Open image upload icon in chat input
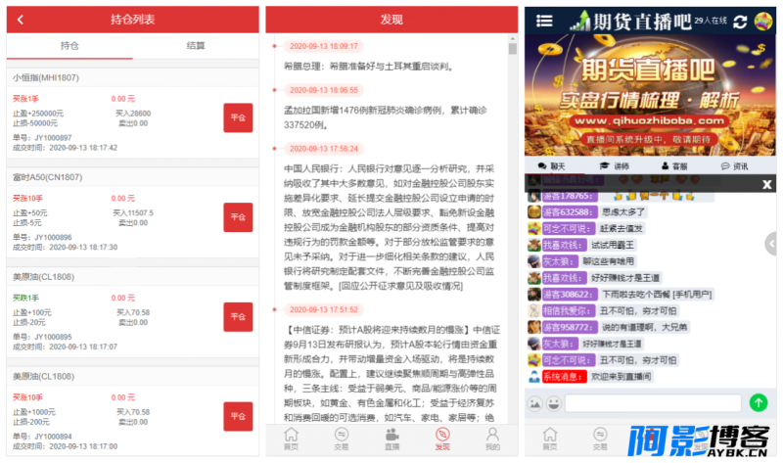The width and height of the screenshot is (783, 463). point(534,403)
